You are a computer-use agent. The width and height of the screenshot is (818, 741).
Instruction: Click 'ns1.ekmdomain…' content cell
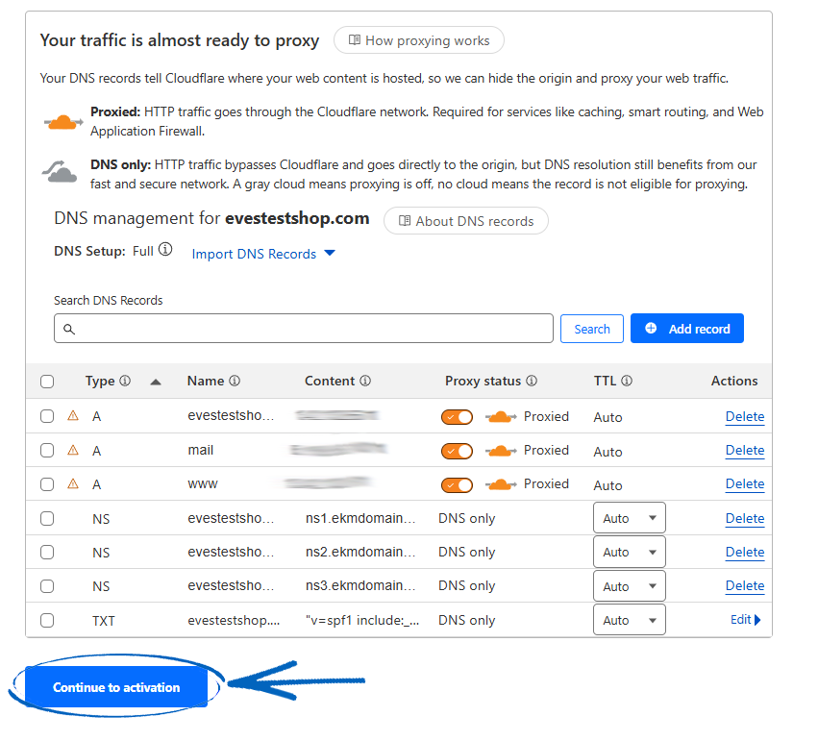point(359,518)
